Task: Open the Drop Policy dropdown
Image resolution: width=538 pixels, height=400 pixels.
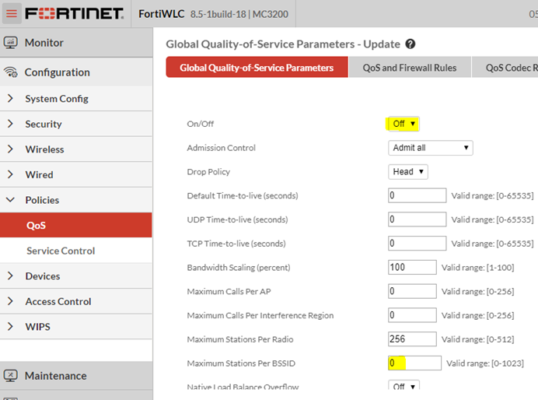Action: click(408, 172)
